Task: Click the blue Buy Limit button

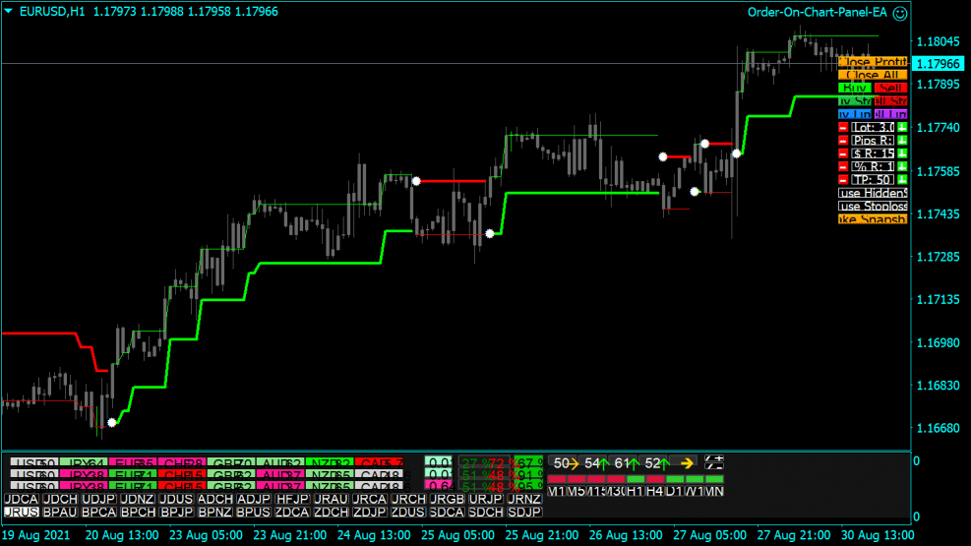Action: [x=855, y=114]
